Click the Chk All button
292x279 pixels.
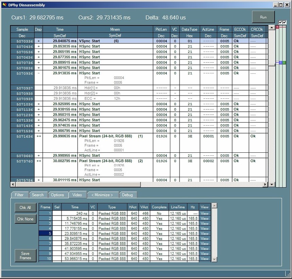click(25, 207)
